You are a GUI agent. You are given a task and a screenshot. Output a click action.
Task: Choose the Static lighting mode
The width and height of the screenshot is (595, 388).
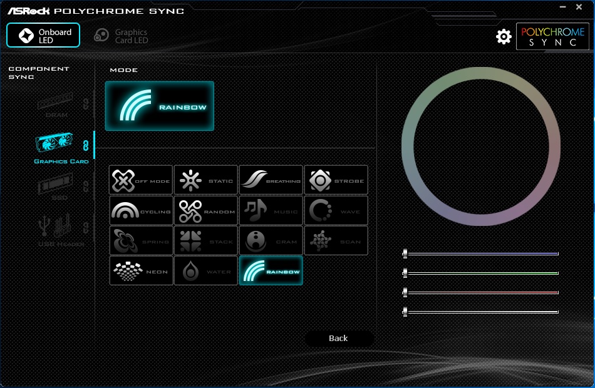click(x=205, y=181)
